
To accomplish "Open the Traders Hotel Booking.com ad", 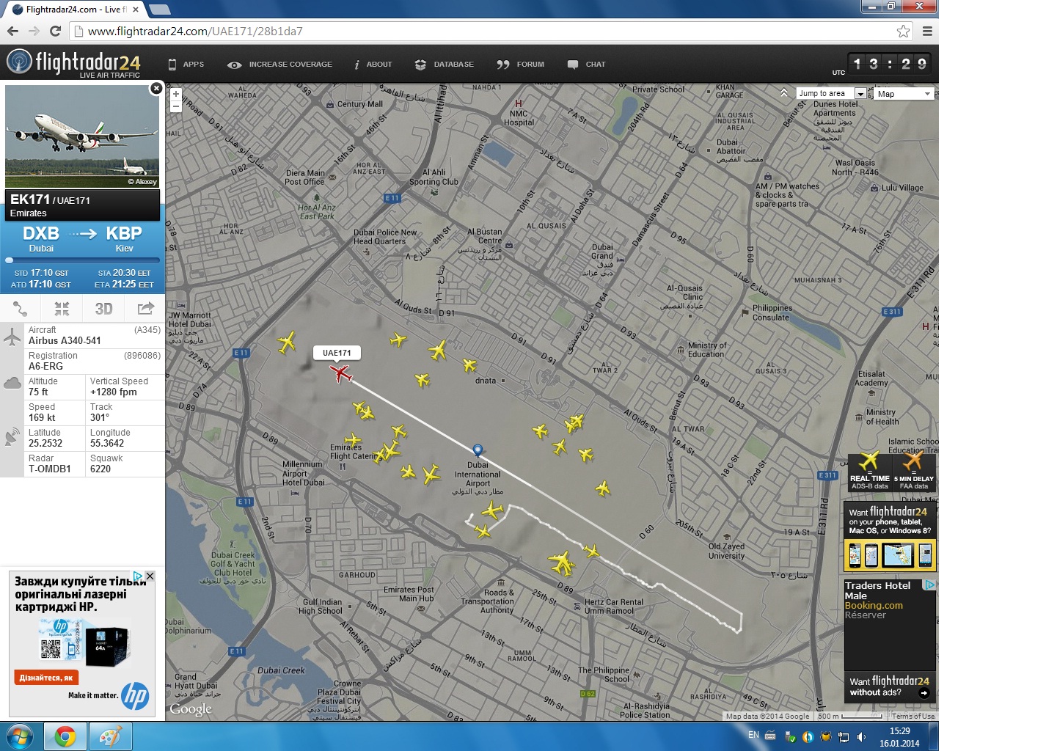I will (890, 624).
